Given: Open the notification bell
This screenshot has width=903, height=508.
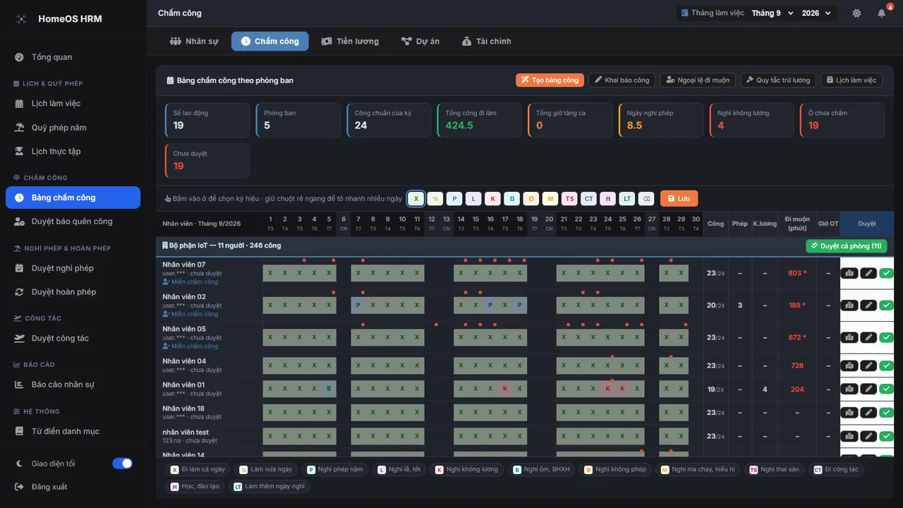Looking at the screenshot, I should click(881, 13).
